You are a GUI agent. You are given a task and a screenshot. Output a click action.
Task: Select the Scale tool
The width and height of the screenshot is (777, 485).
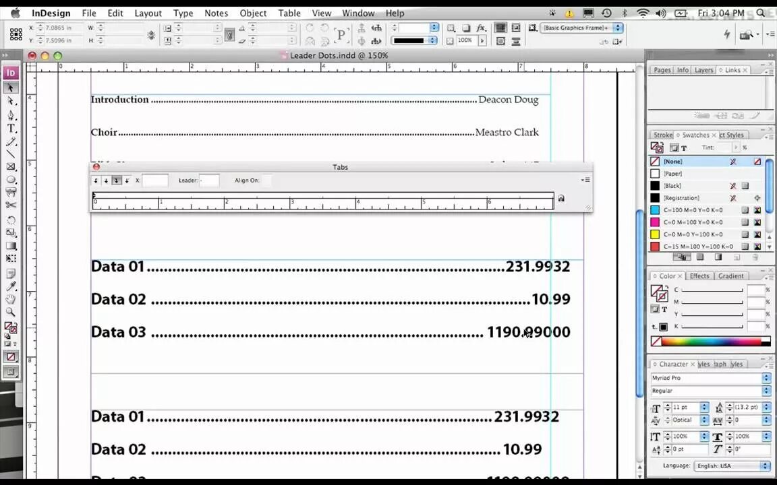click(10, 232)
